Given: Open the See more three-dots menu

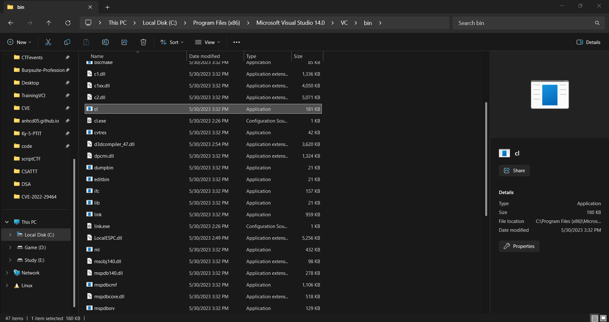Looking at the screenshot, I should (x=236, y=42).
